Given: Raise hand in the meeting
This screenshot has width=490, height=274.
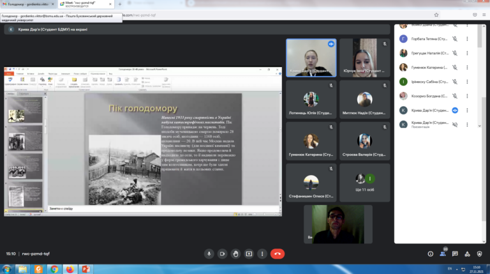Looking at the screenshot, I should click(235, 254).
